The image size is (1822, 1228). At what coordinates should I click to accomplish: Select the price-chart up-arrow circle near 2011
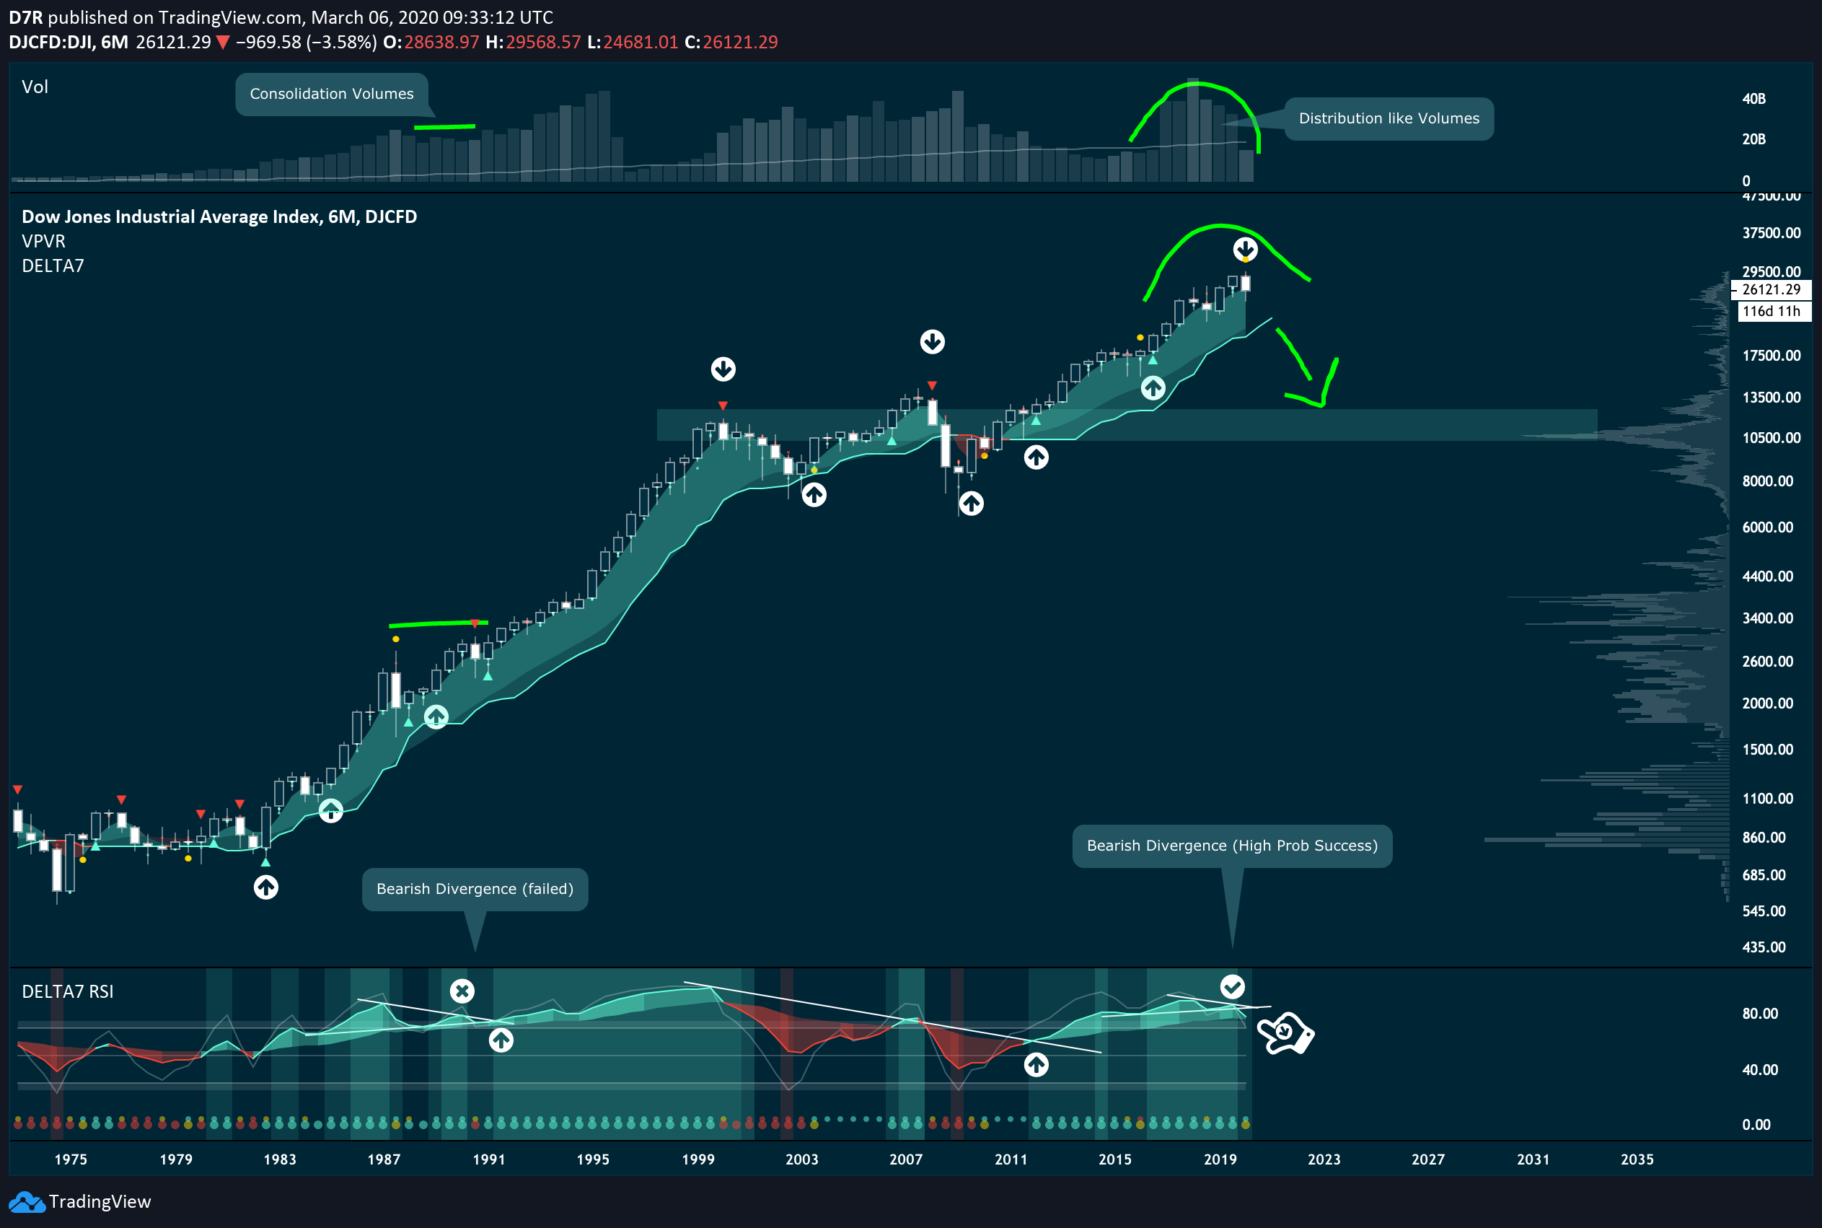[x=1036, y=457]
